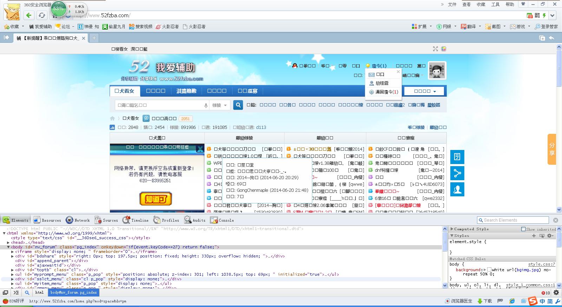Open the browser skin shirt icon

[523, 4]
